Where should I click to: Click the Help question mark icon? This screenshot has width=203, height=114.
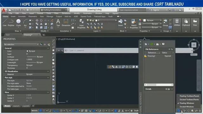point(180,10)
